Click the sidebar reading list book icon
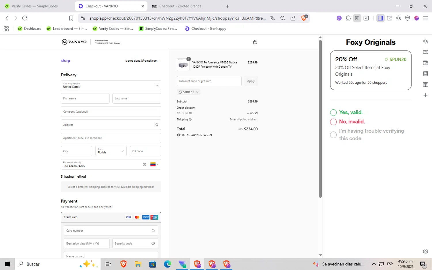This screenshot has height=270, width=432. [425, 85]
